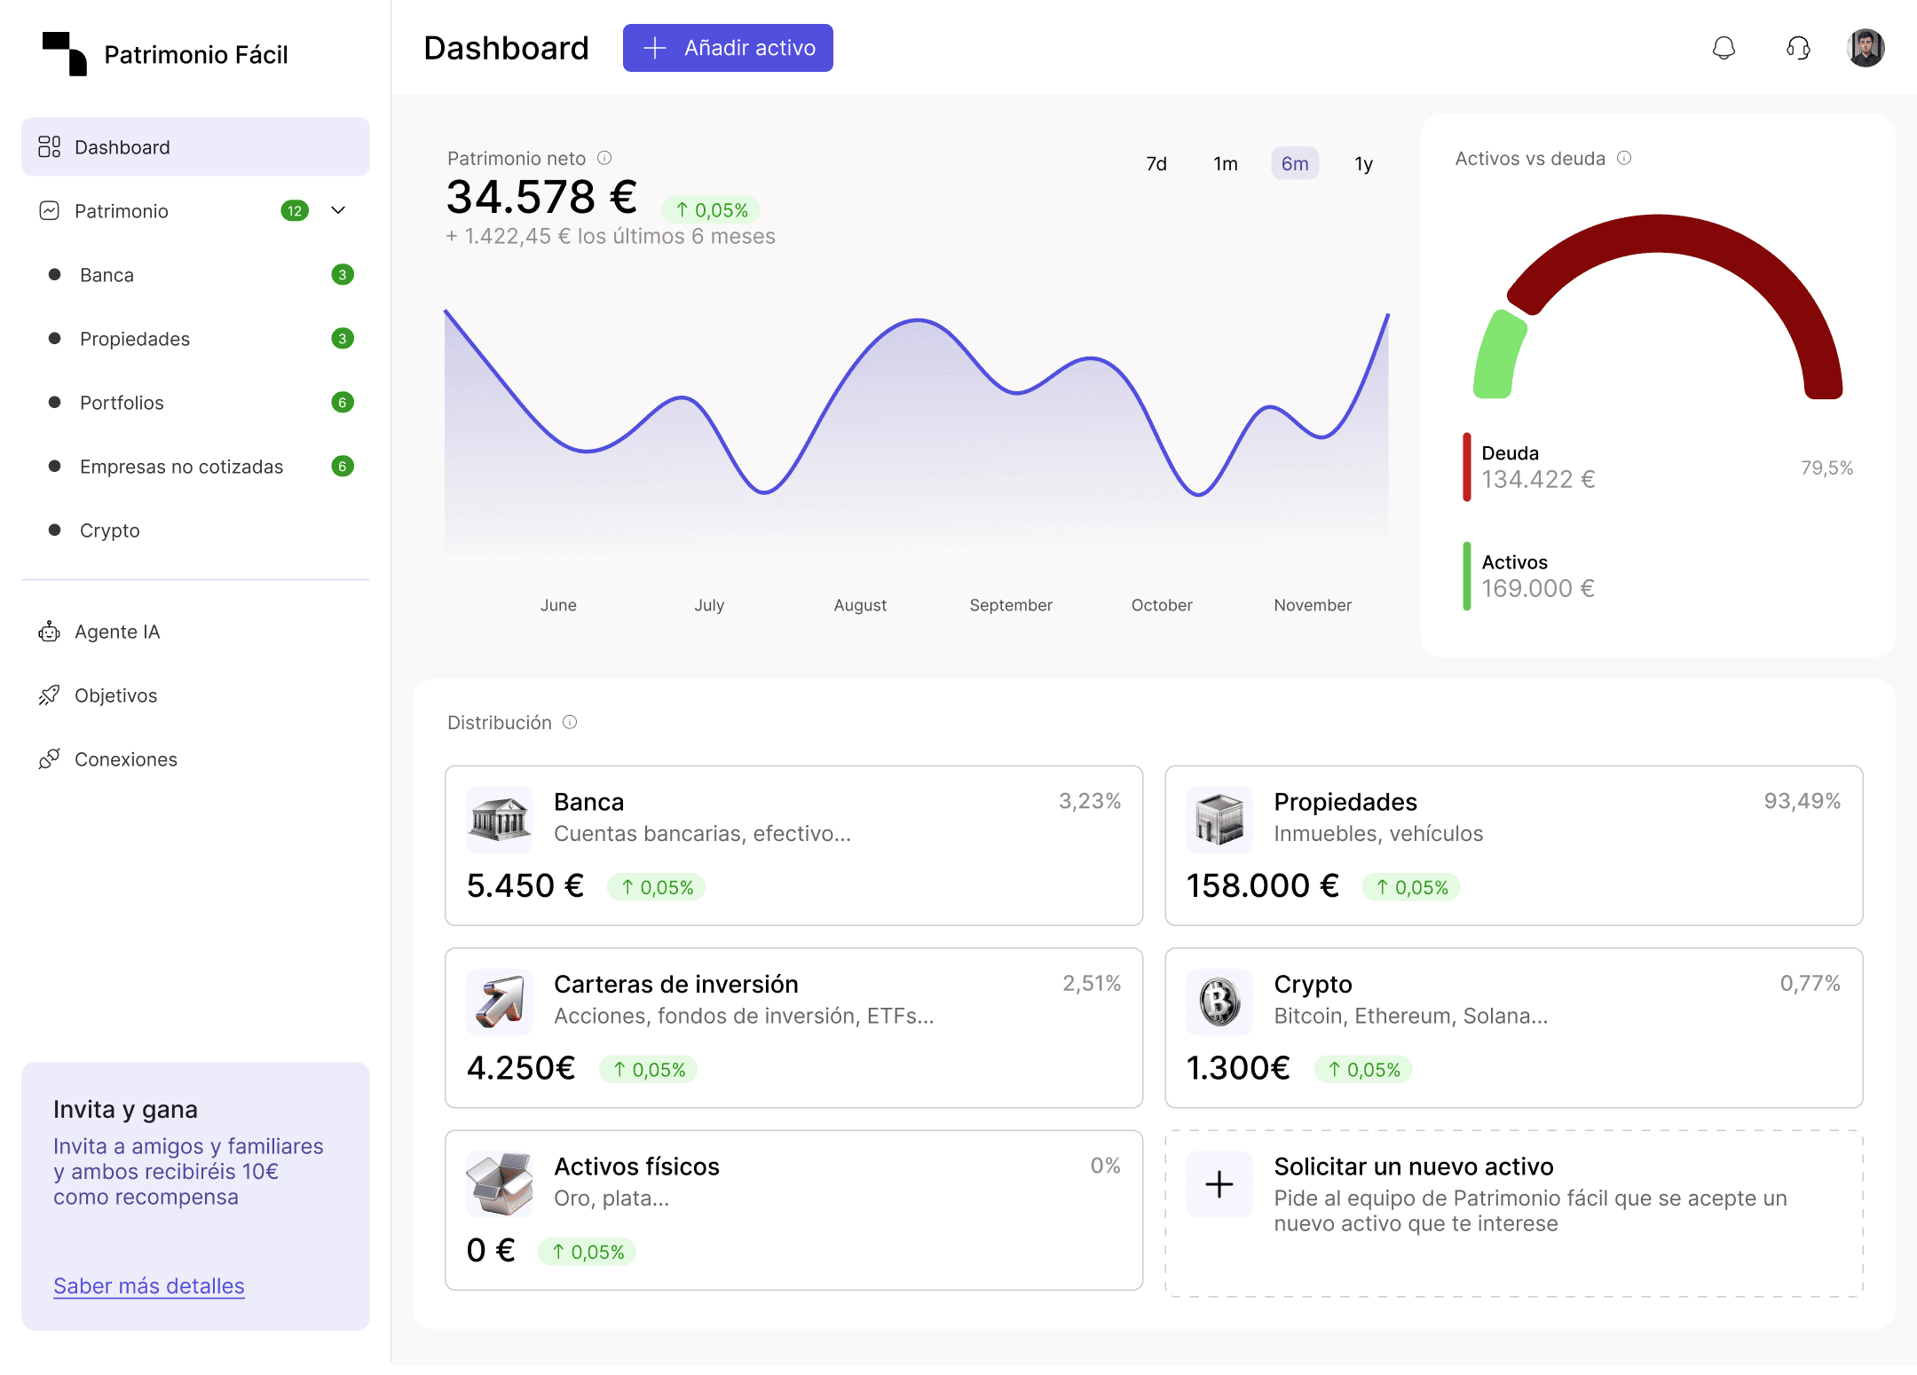Show info for Activos vs deuda
The image size is (1917, 1375).
[x=1624, y=158]
